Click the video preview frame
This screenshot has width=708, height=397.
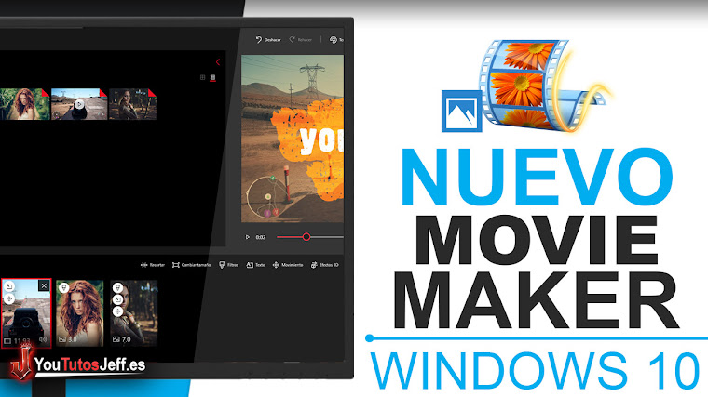point(293,139)
